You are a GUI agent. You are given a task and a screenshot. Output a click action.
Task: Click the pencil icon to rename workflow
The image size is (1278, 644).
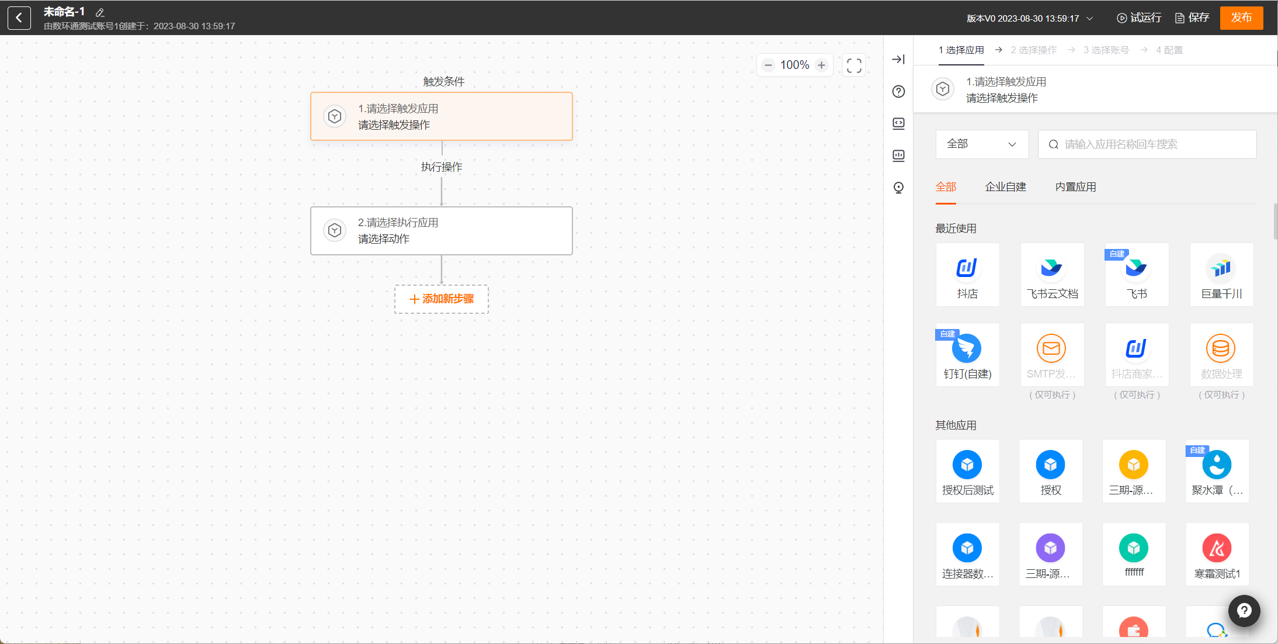point(100,12)
